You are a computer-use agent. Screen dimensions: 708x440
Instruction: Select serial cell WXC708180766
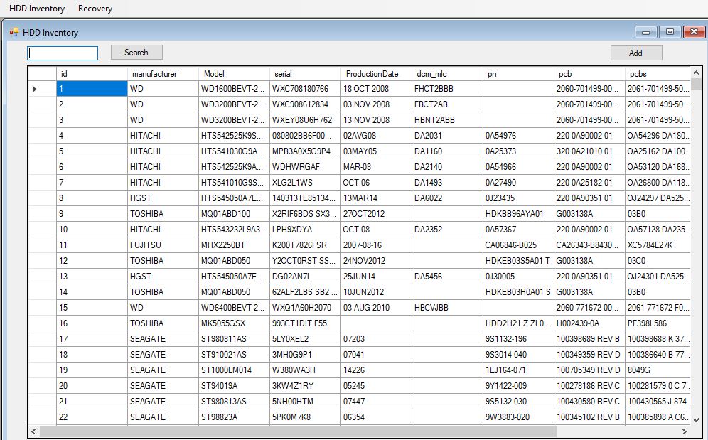305,89
